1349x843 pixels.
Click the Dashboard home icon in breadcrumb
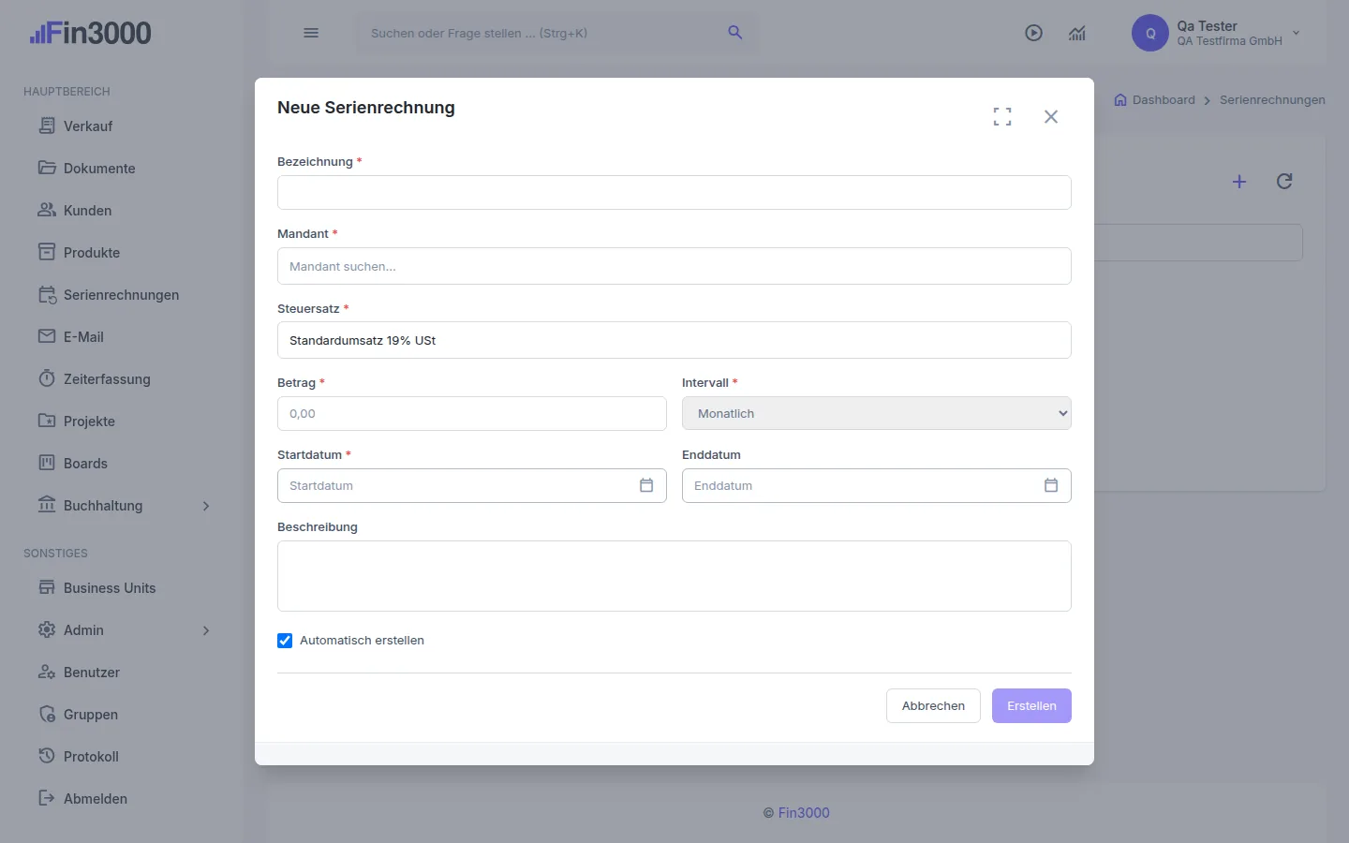[1120, 100]
